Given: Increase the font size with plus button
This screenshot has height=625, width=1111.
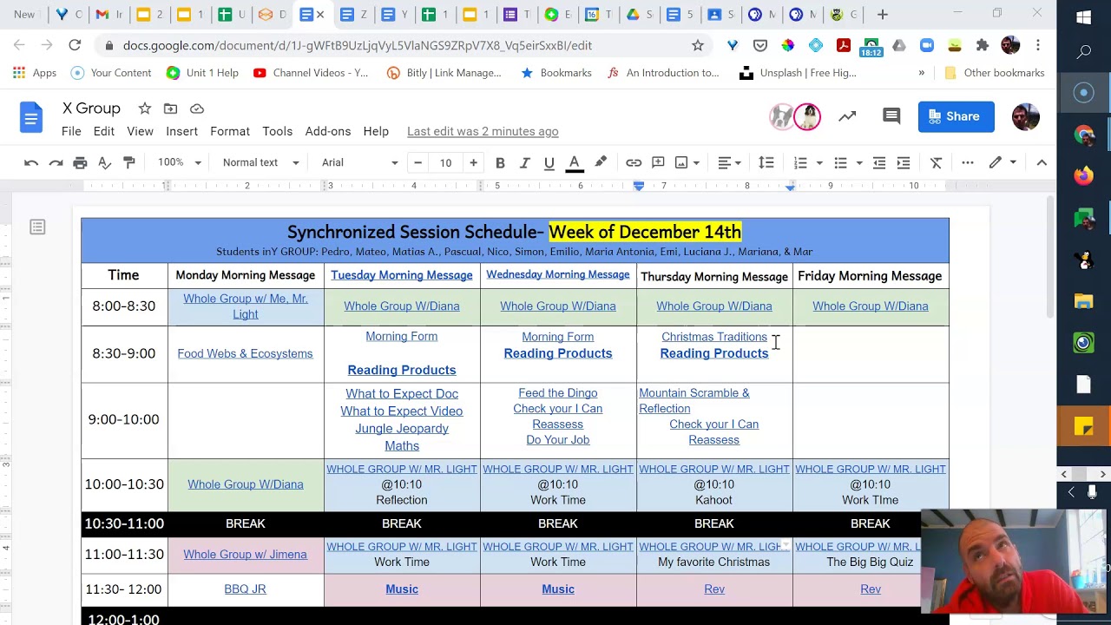Looking at the screenshot, I should tap(473, 162).
